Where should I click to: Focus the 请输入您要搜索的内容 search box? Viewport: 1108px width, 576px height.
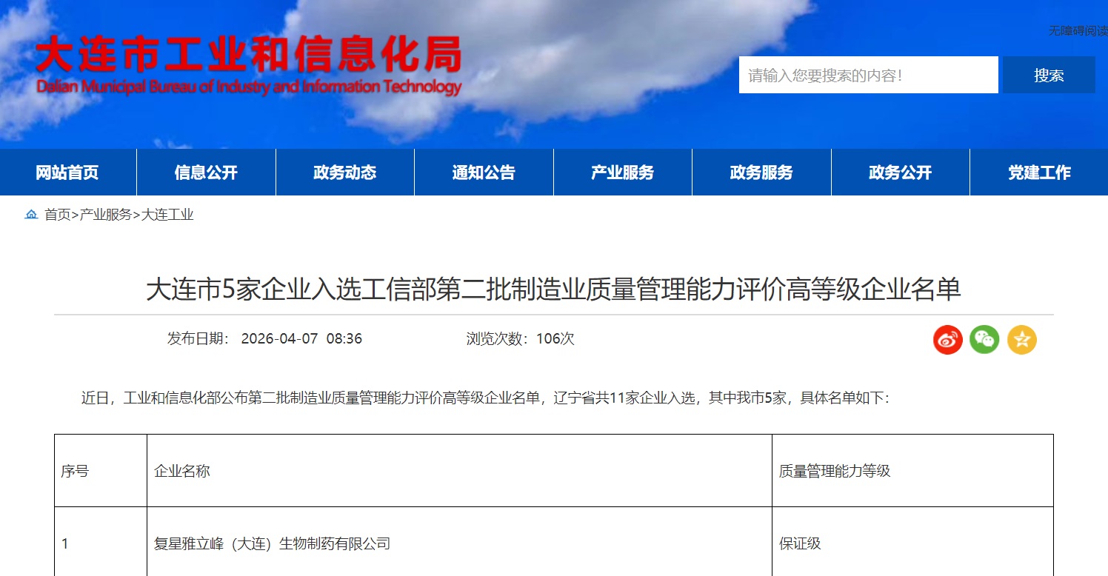point(868,75)
